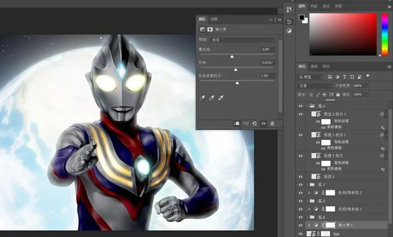Screen dimensions: 393x237
Task: Delete the adjustment layer via Properties trash icon
Action: (x=272, y=124)
